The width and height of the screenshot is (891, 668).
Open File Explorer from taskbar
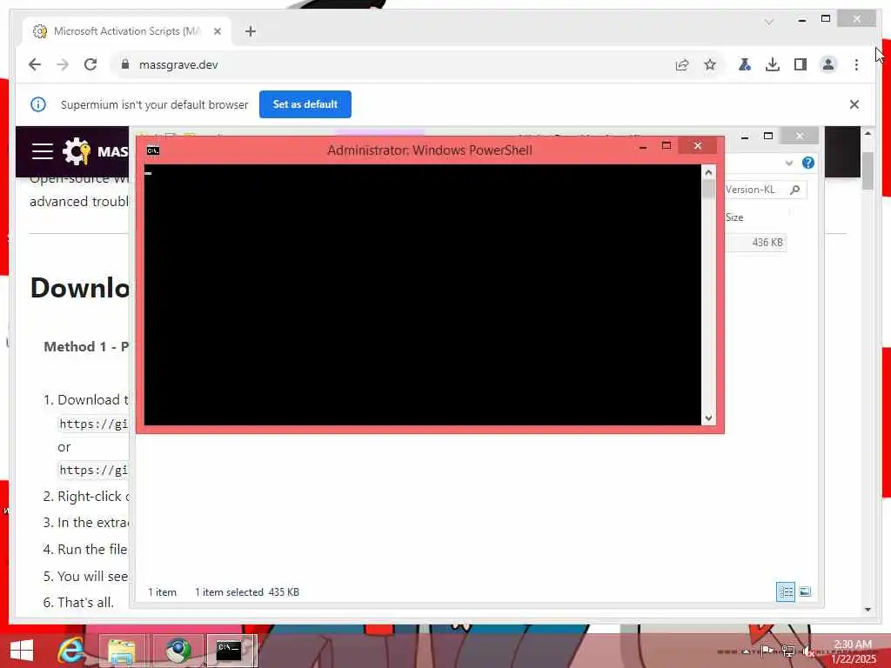coord(122,651)
